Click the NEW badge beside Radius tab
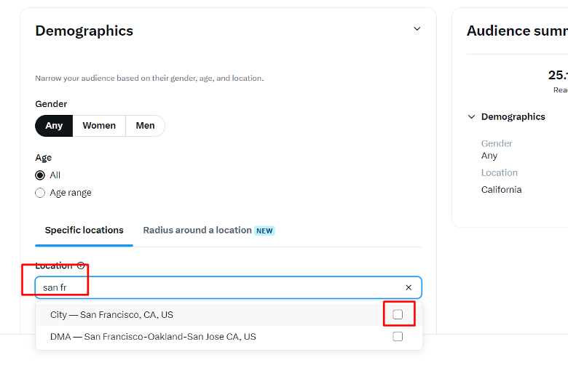The height and width of the screenshot is (371, 568). click(x=264, y=231)
